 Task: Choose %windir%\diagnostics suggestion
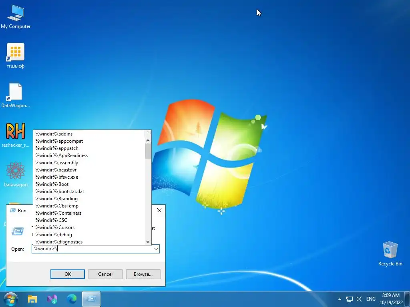coord(89,242)
